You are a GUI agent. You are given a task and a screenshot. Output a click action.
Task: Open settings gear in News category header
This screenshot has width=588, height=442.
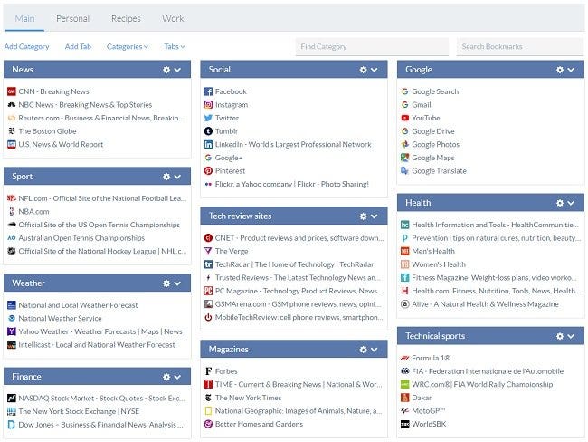pos(166,70)
